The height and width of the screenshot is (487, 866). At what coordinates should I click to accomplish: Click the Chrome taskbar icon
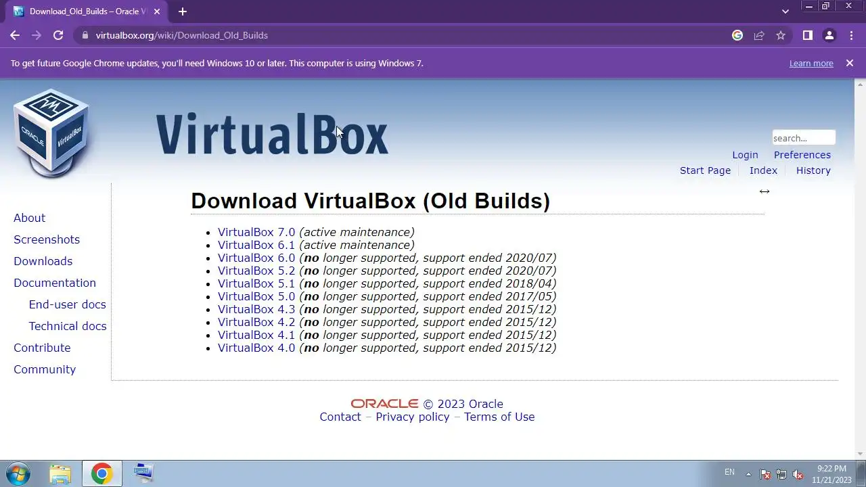tap(101, 473)
